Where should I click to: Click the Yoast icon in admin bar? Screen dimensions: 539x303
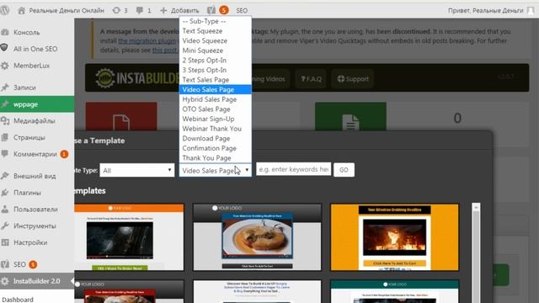[211, 10]
